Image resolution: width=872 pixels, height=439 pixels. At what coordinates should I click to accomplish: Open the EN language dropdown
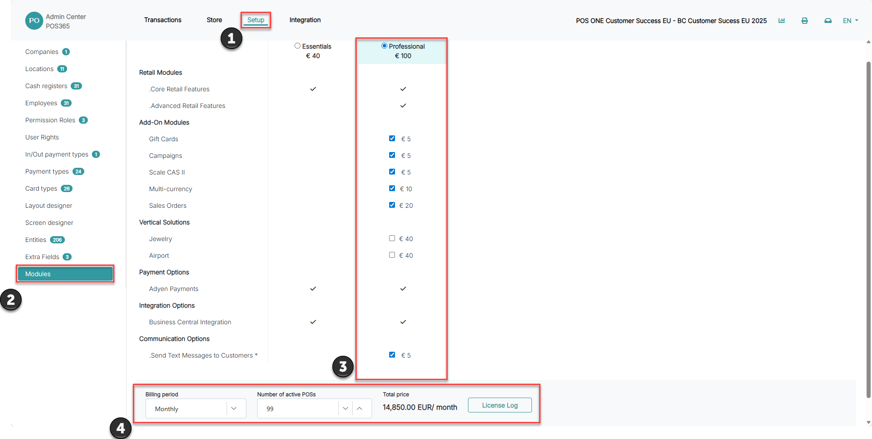click(x=850, y=21)
